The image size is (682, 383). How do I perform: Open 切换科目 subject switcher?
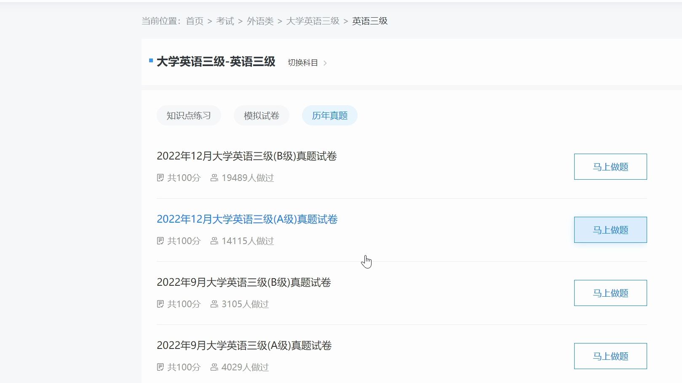pyautogui.click(x=303, y=63)
